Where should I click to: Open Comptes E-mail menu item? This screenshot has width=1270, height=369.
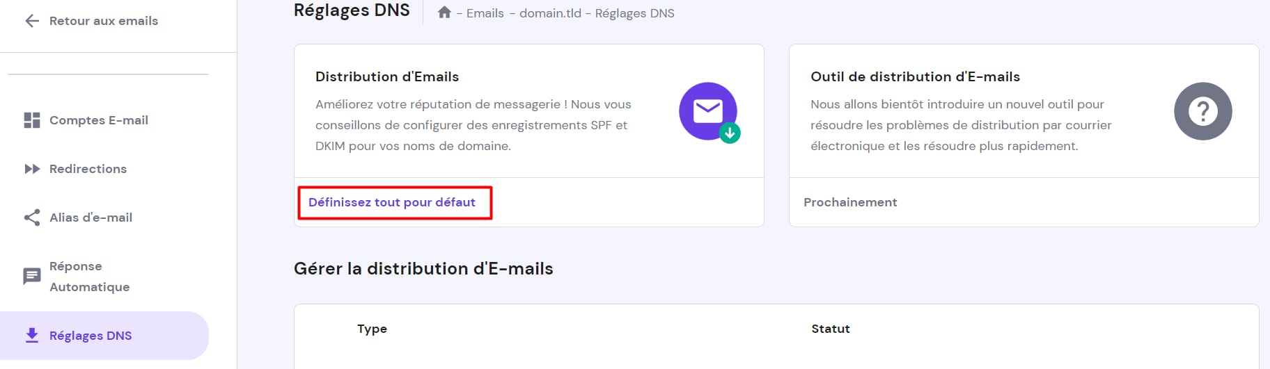point(99,120)
